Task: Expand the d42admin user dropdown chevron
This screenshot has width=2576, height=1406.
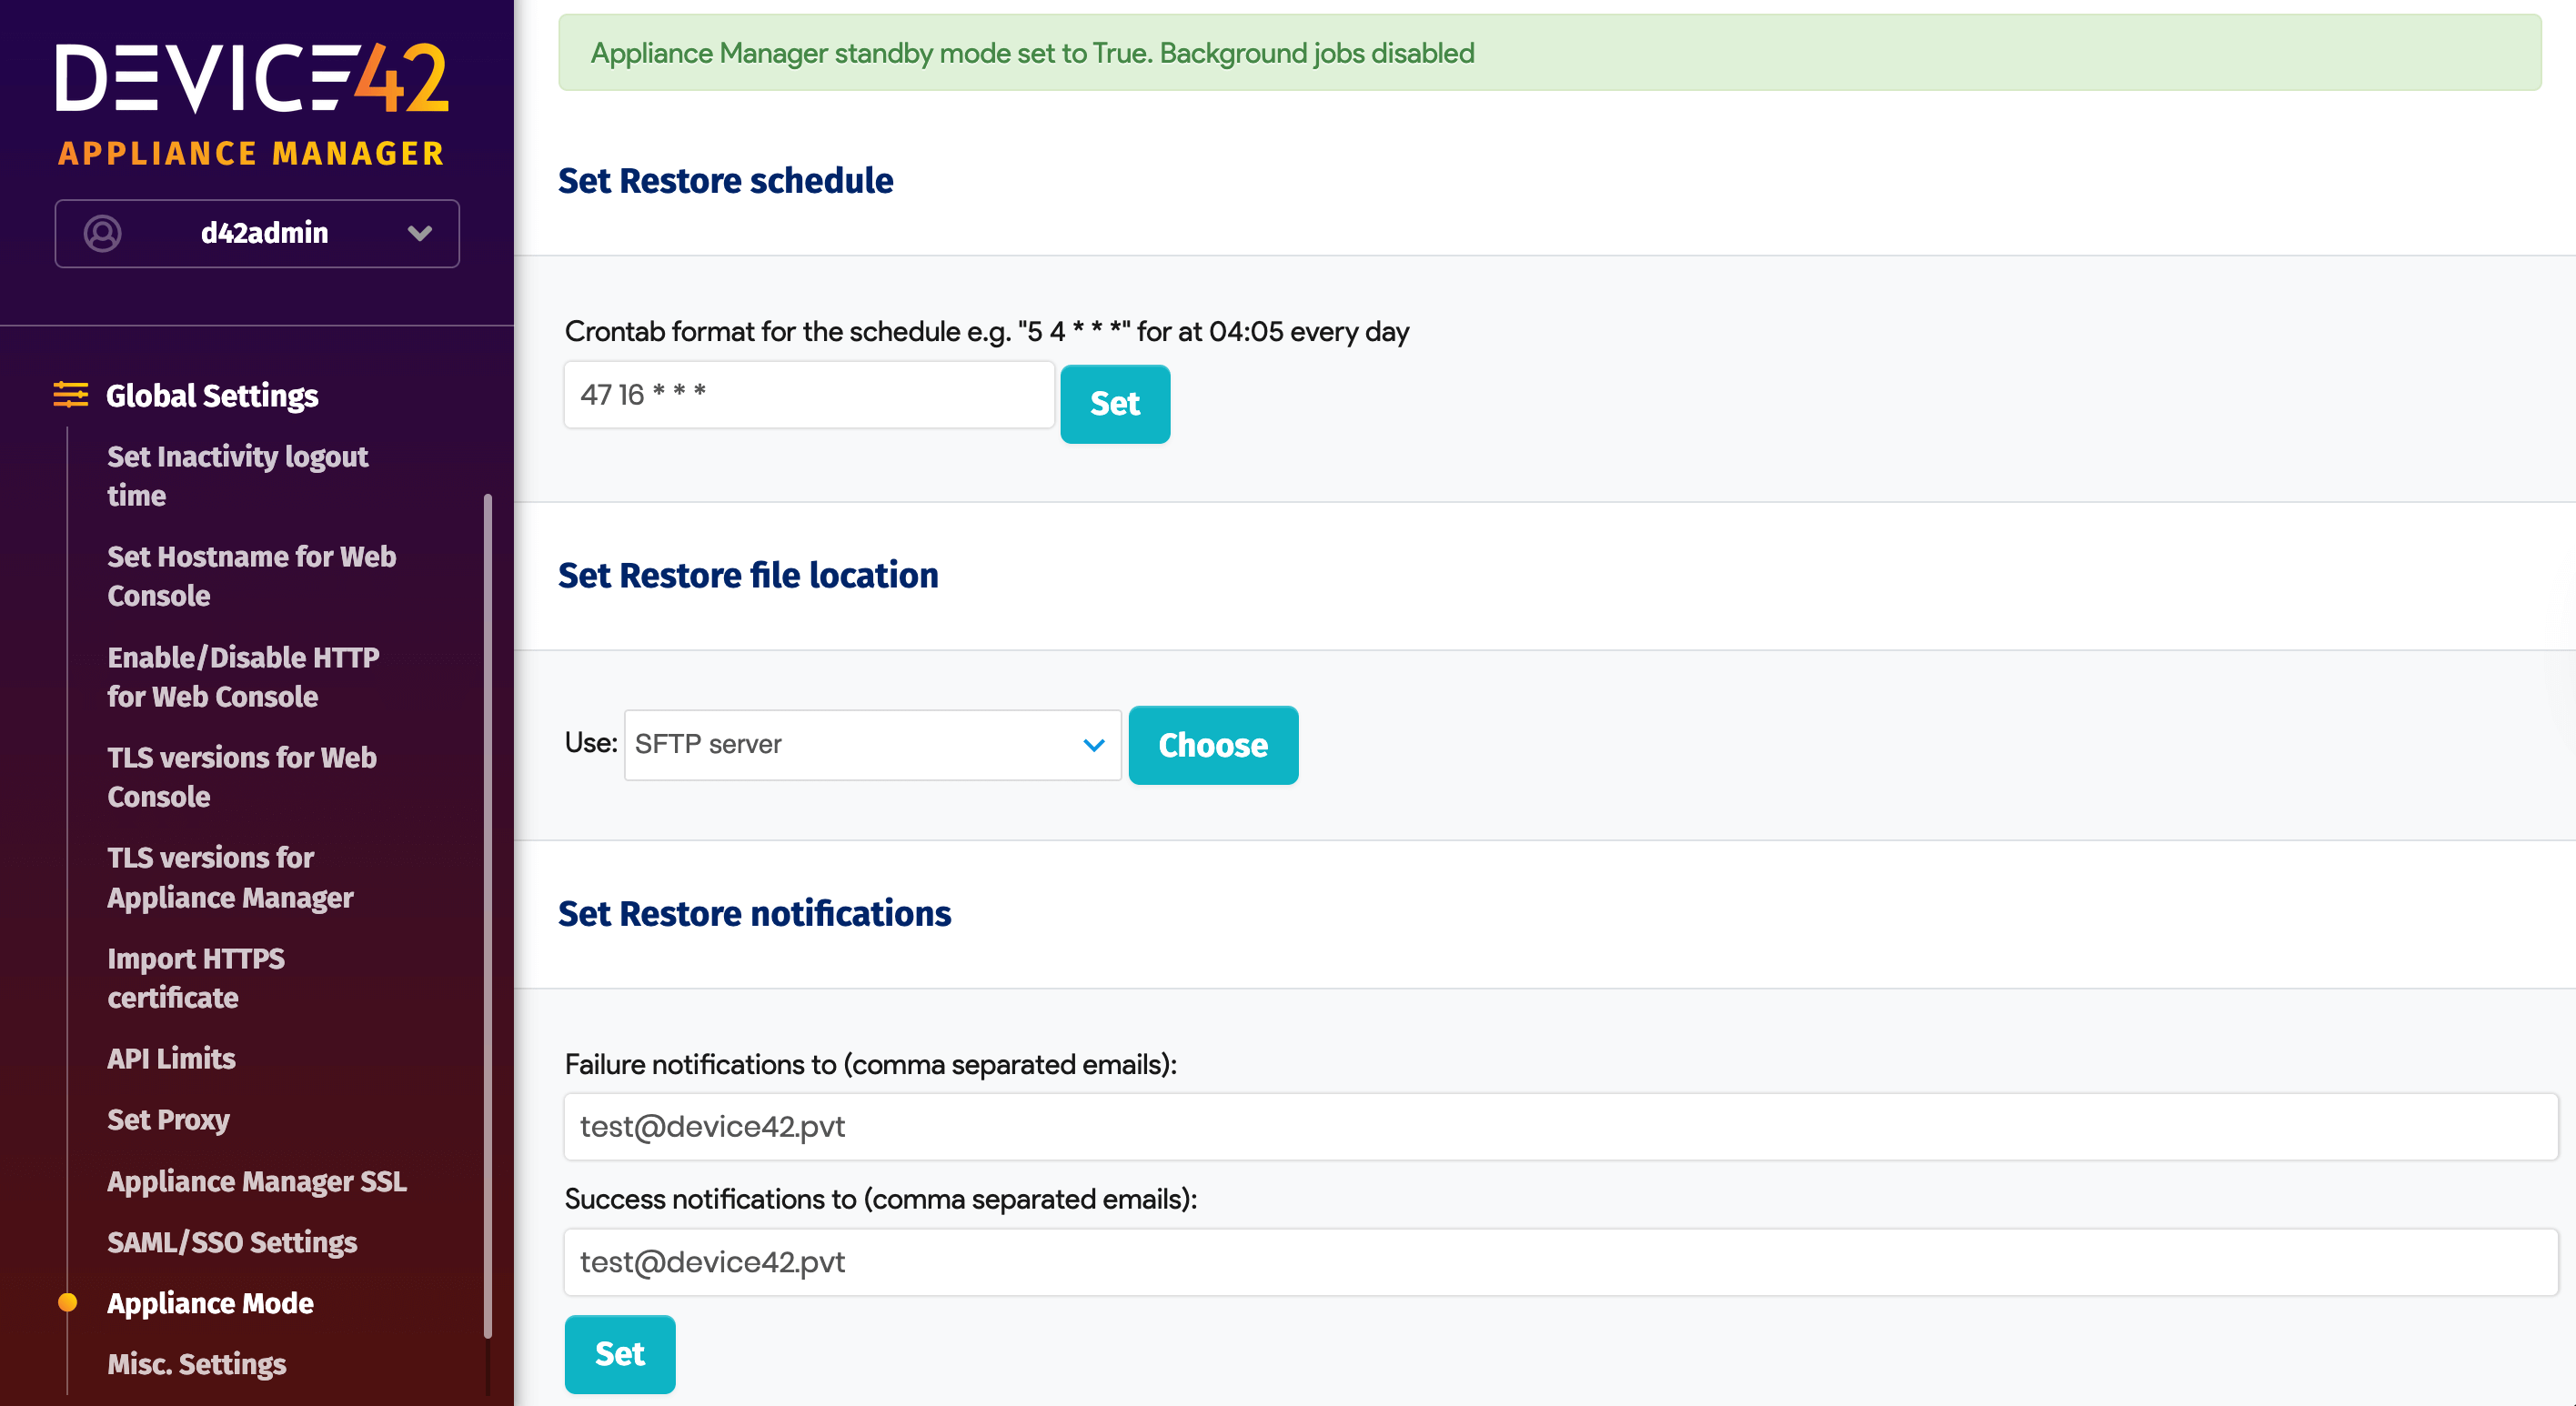Action: click(419, 233)
